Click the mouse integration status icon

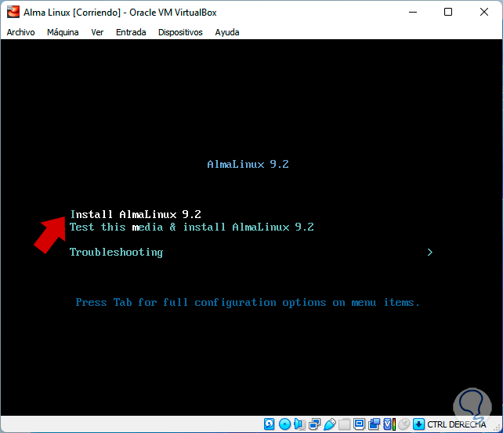[403, 424]
